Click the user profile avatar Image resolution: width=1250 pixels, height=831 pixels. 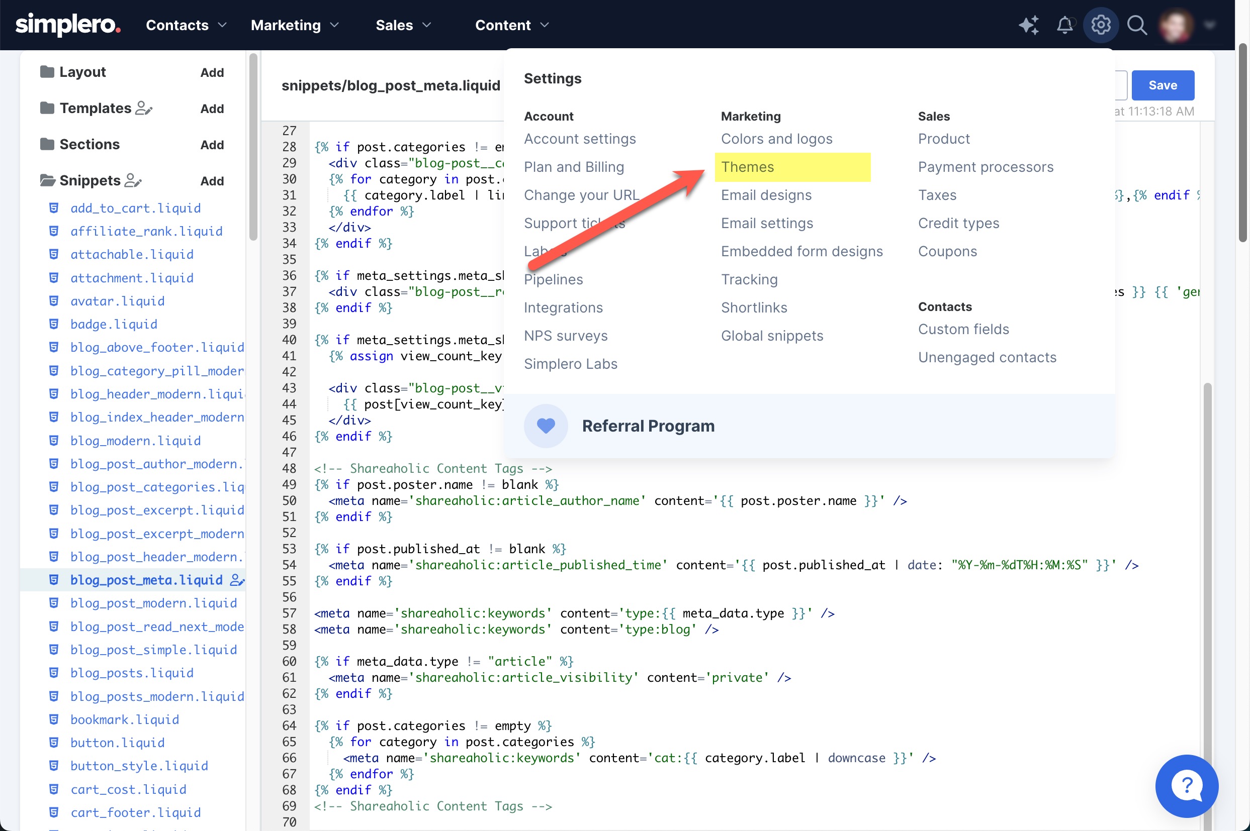[1176, 25]
